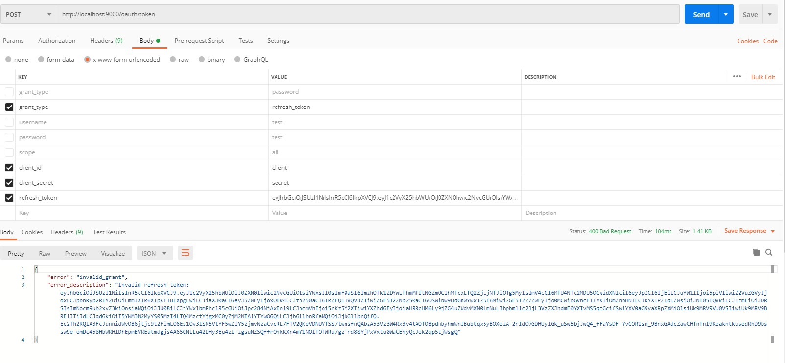Screen dimensions: 785x363
Task: Click the value 'refresh_token' in grant_type row
Action: [291, 107]
